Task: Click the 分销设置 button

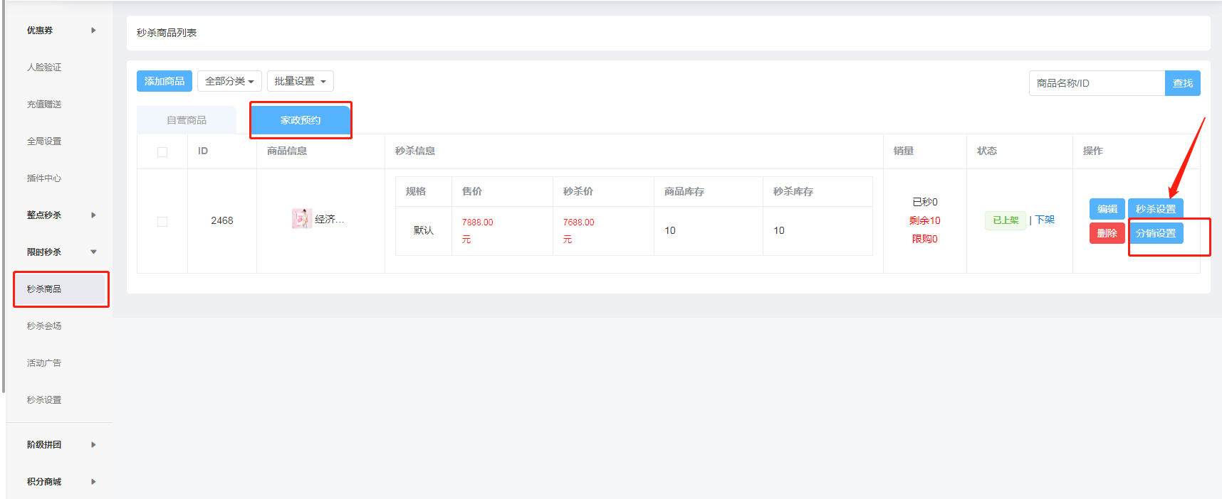Action: click(1156, 233)
